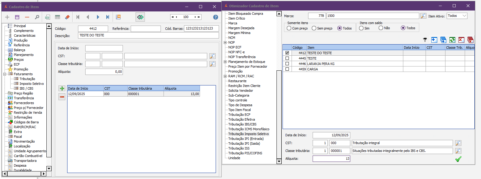Click the Código column header in grid
Screen dimensions: 481x179
[299, 48]
